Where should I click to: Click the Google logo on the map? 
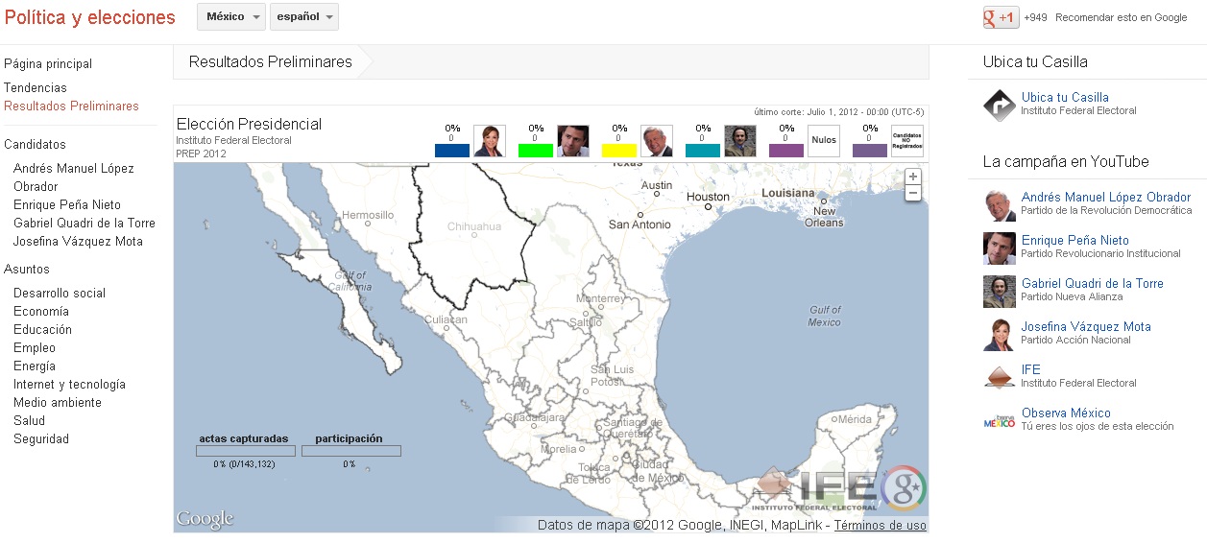[205, 519]
